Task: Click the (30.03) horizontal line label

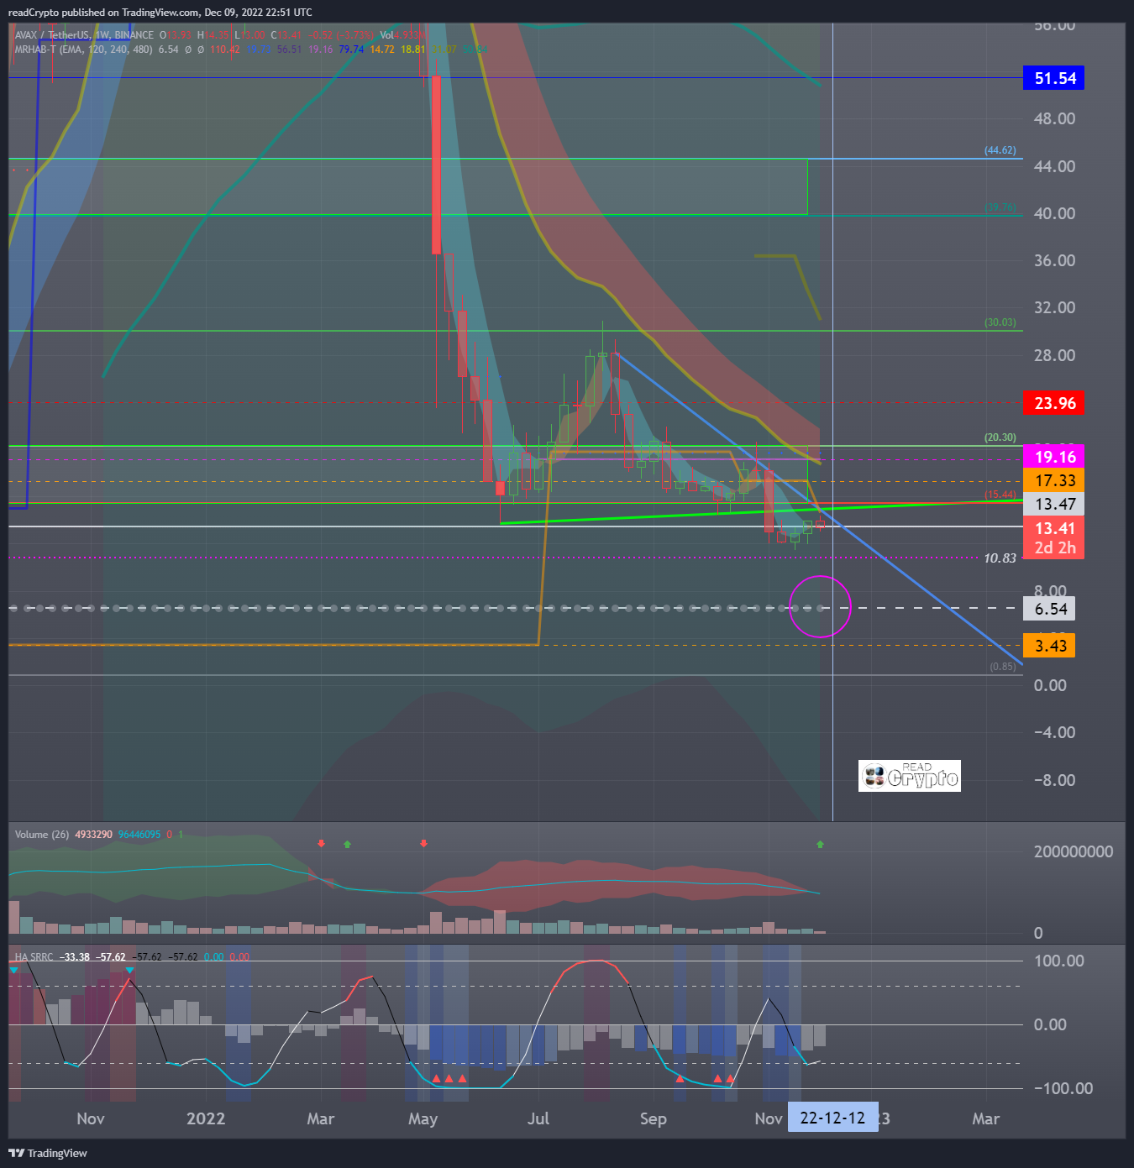Action: [1000, 322]
